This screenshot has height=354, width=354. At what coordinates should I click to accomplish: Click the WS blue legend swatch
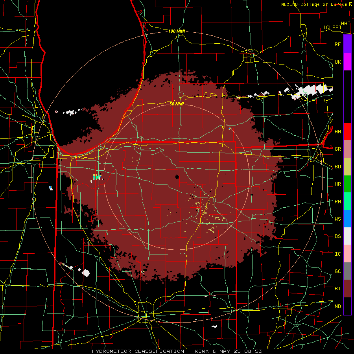point(347,219)
